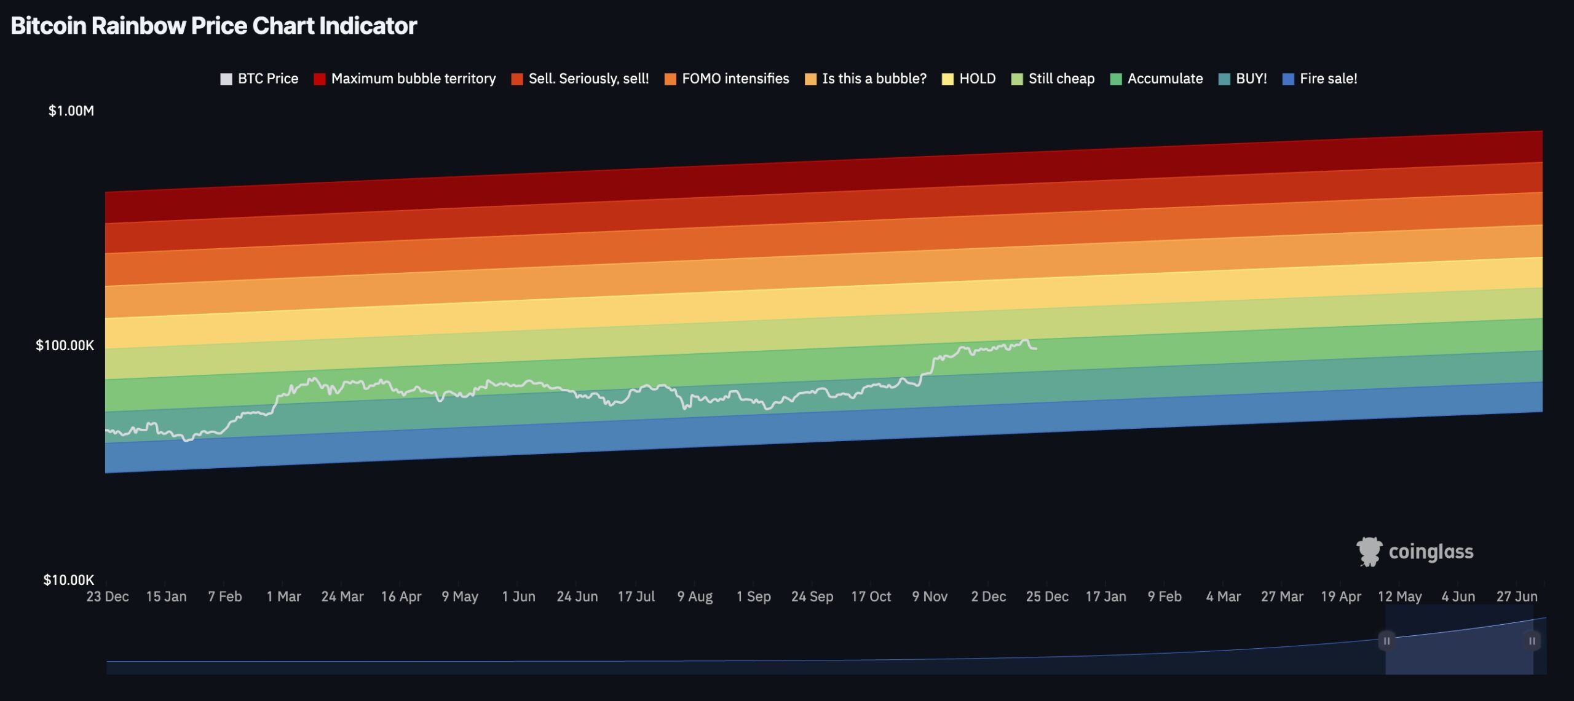The image size is (1574, 701).
Task: Click the $1.00M y-axis label
Action: [71, 111]
